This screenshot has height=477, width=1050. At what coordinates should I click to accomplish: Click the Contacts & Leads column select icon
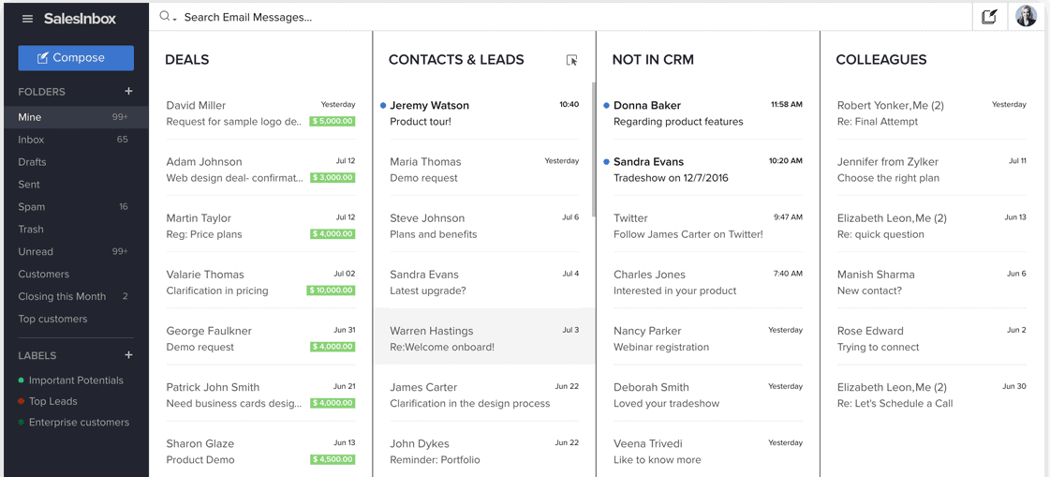coord(571,60)
